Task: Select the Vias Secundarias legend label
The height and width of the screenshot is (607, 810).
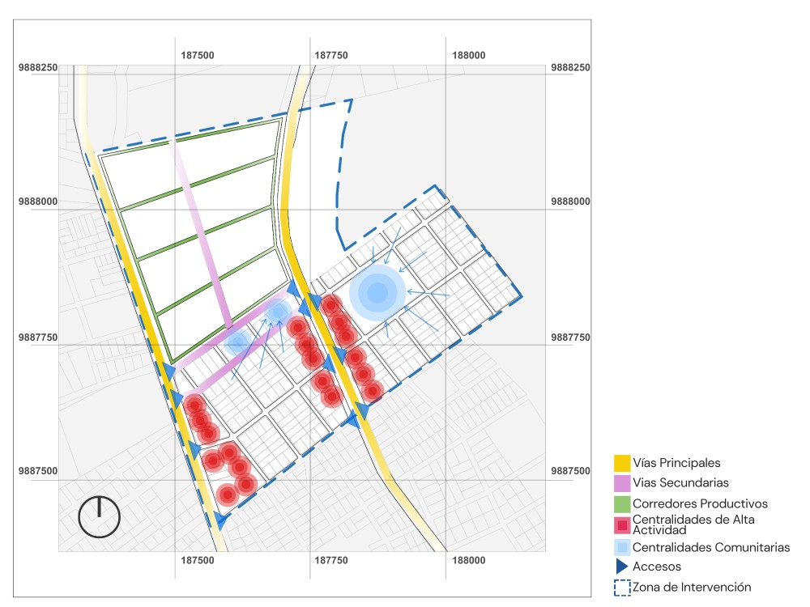Action: pos(680,483)
